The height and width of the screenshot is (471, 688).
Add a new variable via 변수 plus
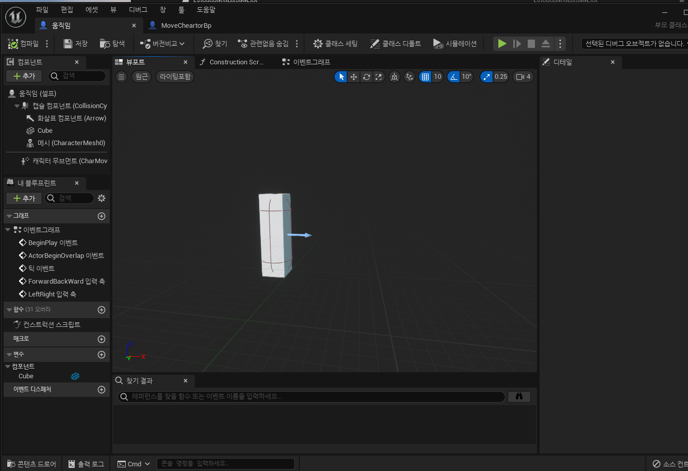(x=102, y=355)
